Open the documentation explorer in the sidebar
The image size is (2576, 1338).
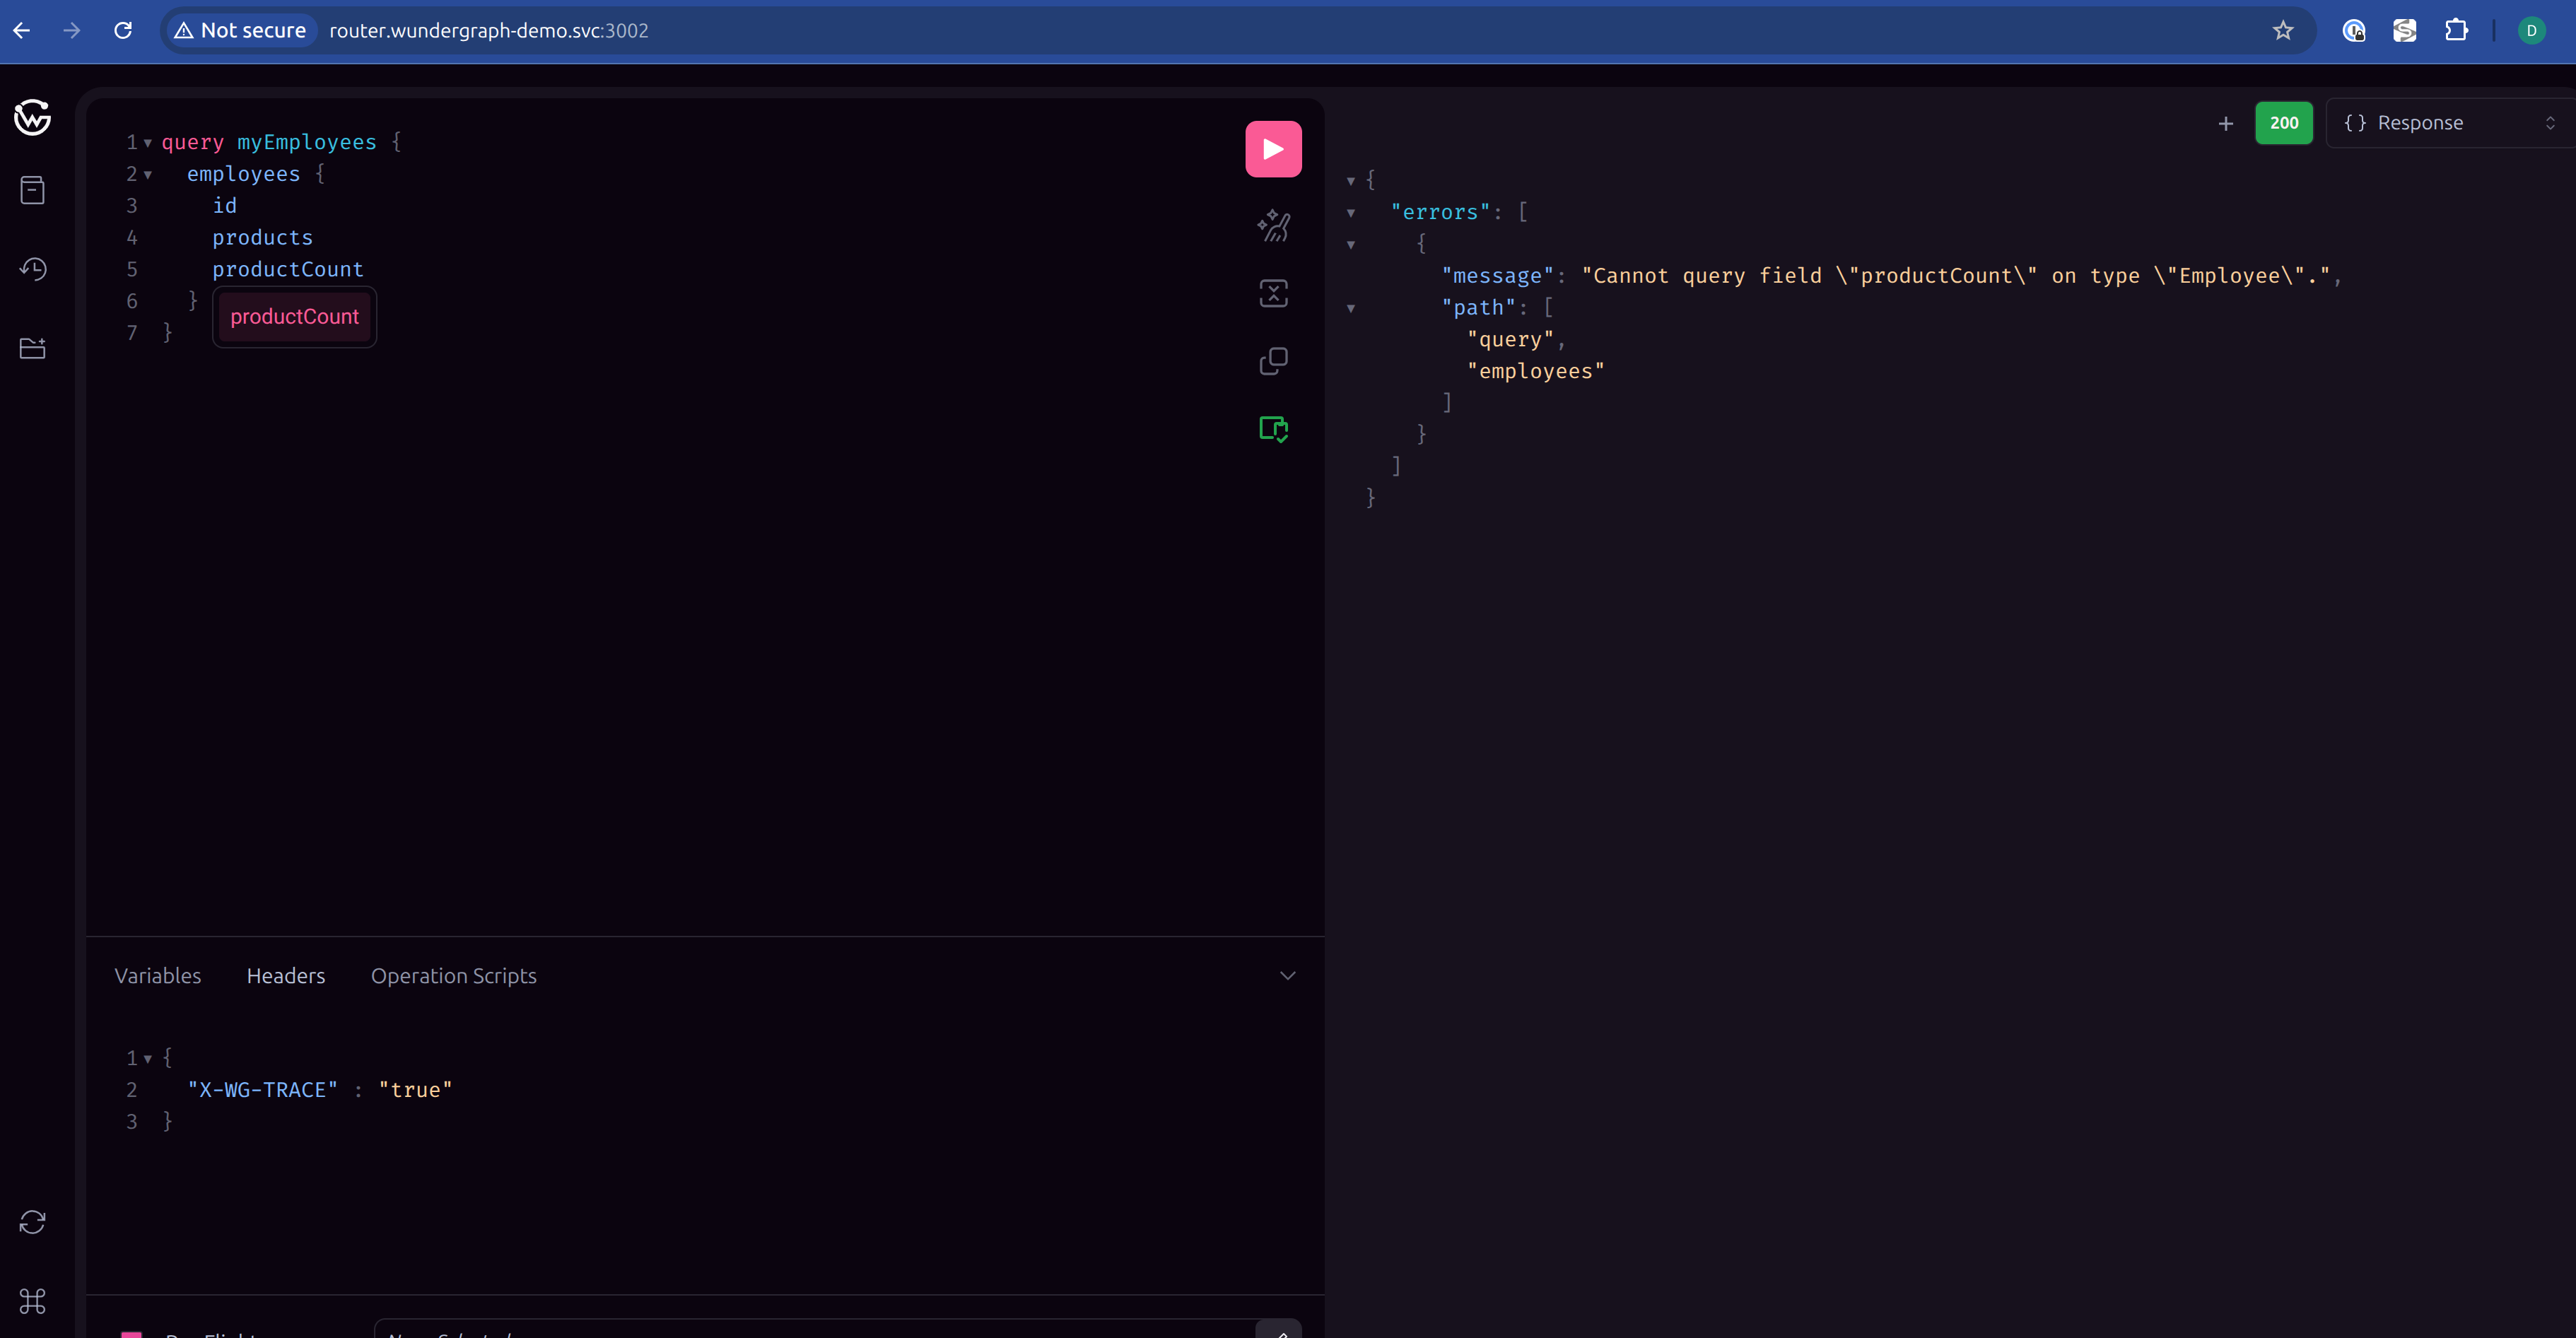pyautogui.click(x=32, y=190)
